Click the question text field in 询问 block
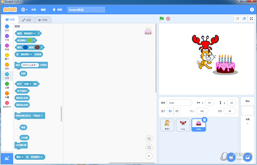The image size is (257, 165). pyautogui.click(x=30, y=65)
